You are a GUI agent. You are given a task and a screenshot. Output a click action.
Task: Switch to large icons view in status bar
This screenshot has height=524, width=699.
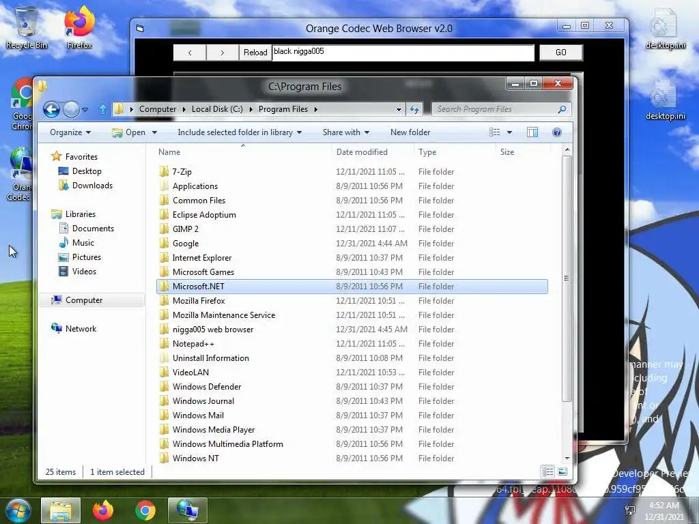pyautogui.click(x=562, y=472)
